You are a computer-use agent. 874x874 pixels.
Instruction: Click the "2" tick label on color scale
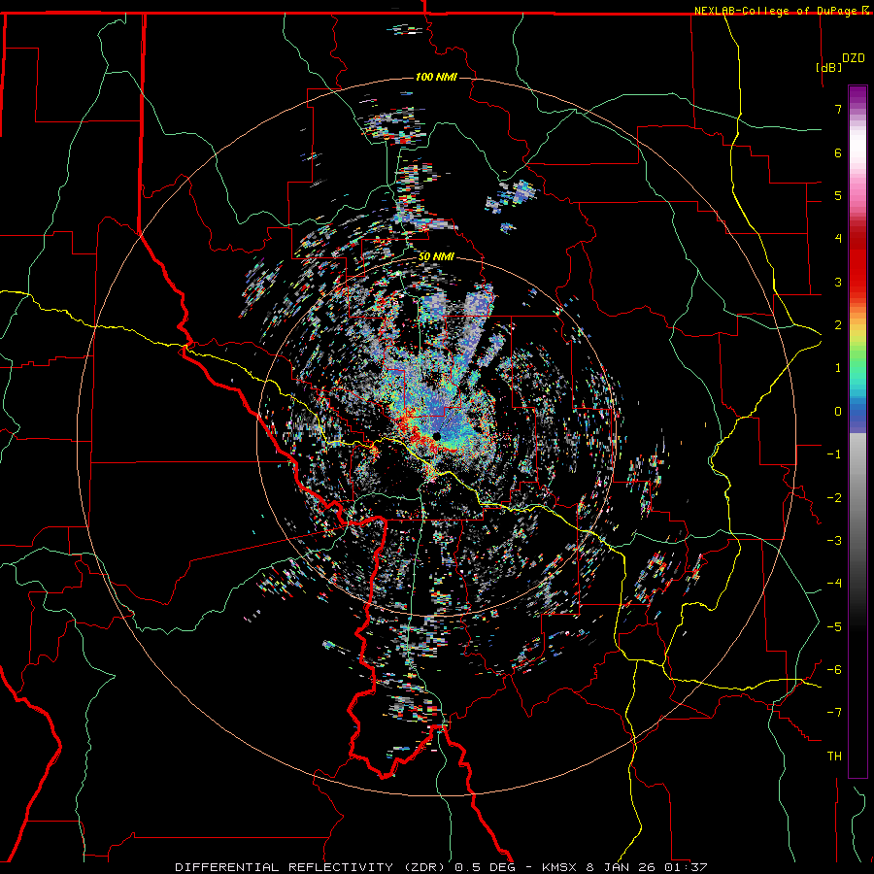(x=838, y=325)
